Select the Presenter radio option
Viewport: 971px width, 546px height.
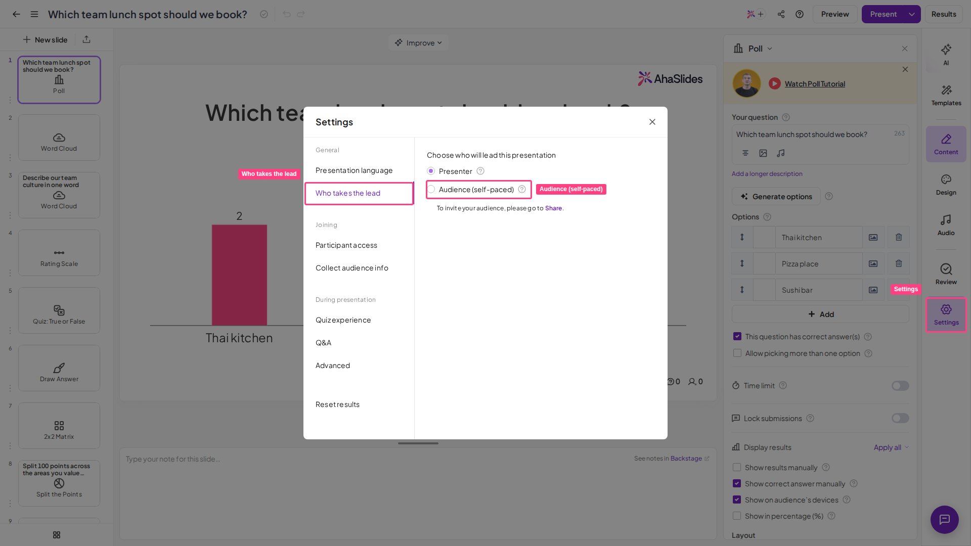click(431, 171)
